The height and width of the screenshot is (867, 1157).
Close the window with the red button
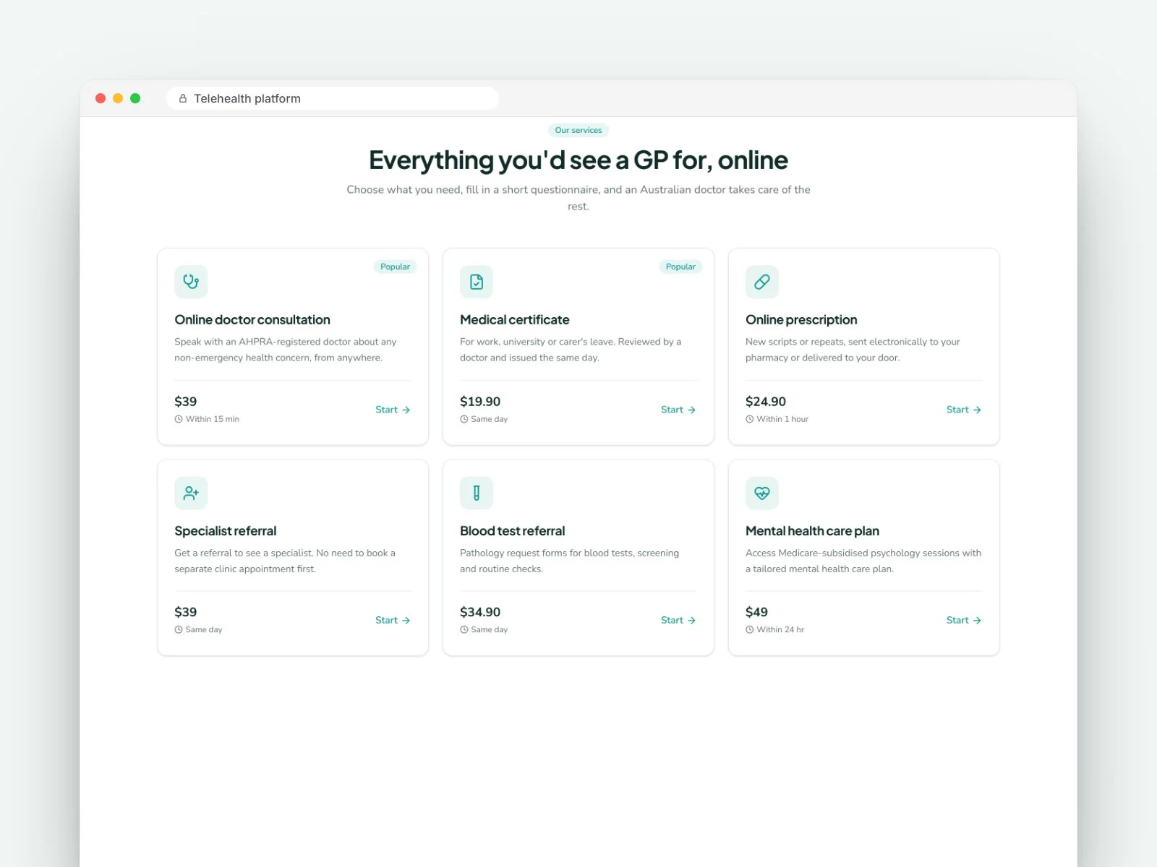101,98
